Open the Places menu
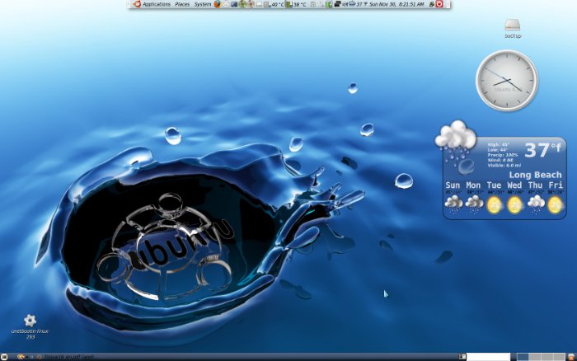Viewport: 577px width, 361px height. pos(182,4)
